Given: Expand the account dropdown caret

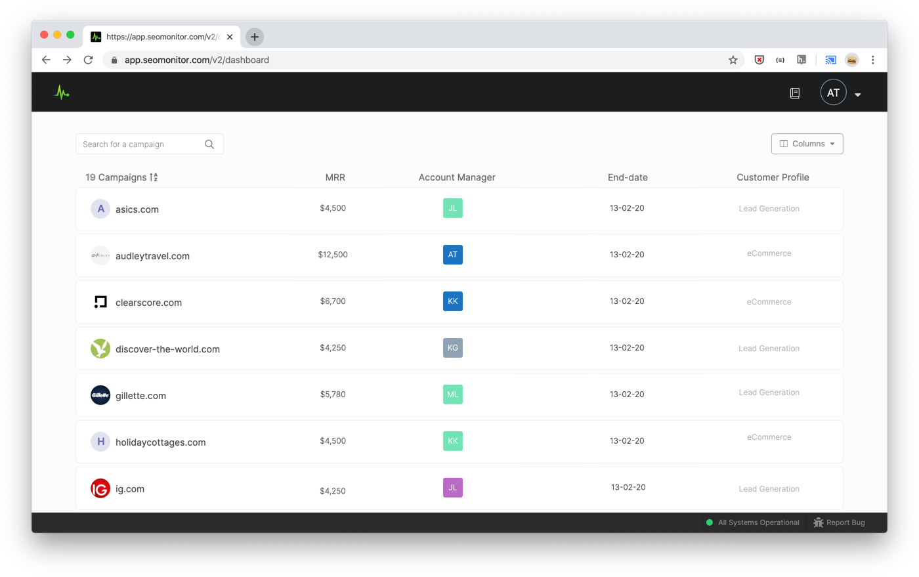Looking at the screenshot, I should 857,95.
